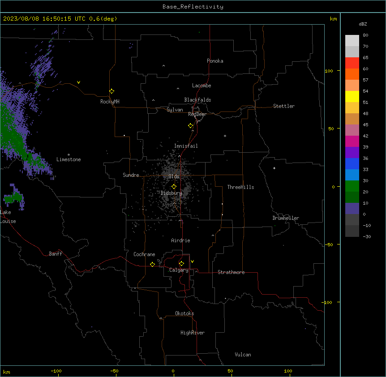Image resolution: width=386 pixels, height=377 pixels.
Task: Click the Banff town label
Action: (x=56, y=254)
